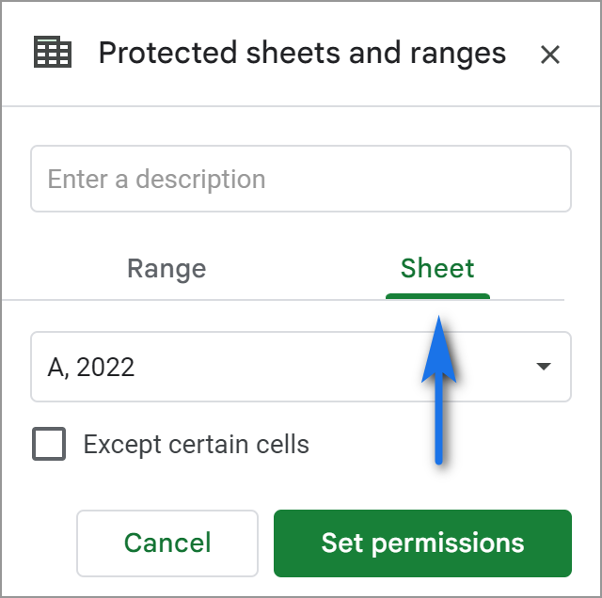Click the spreadsheet grid icon in header
This screenshot has width=602, height=598.
53,52
